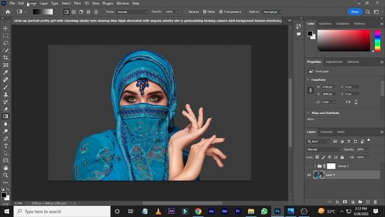Choose the Radial gradient style icon

(x=73, y=12)
